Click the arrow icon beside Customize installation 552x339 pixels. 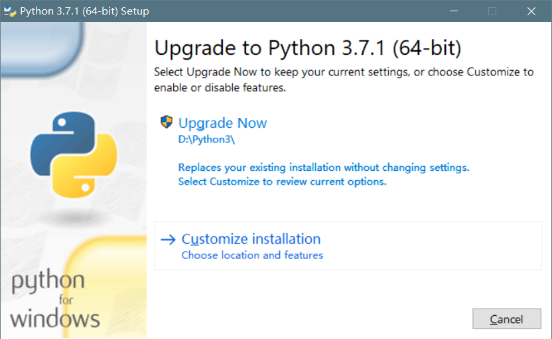pos(168,240)
